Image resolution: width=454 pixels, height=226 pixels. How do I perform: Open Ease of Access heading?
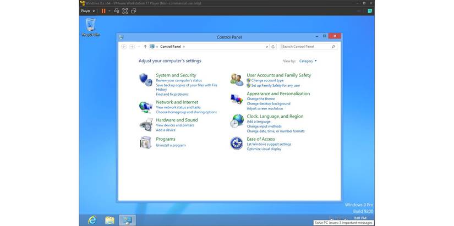pyautogui.click(x=261, y=139)
